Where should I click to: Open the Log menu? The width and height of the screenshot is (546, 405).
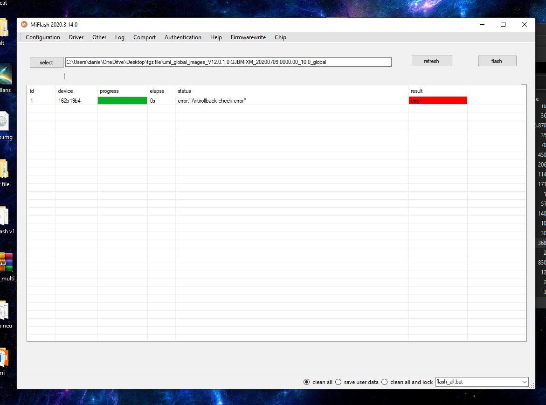120,37
